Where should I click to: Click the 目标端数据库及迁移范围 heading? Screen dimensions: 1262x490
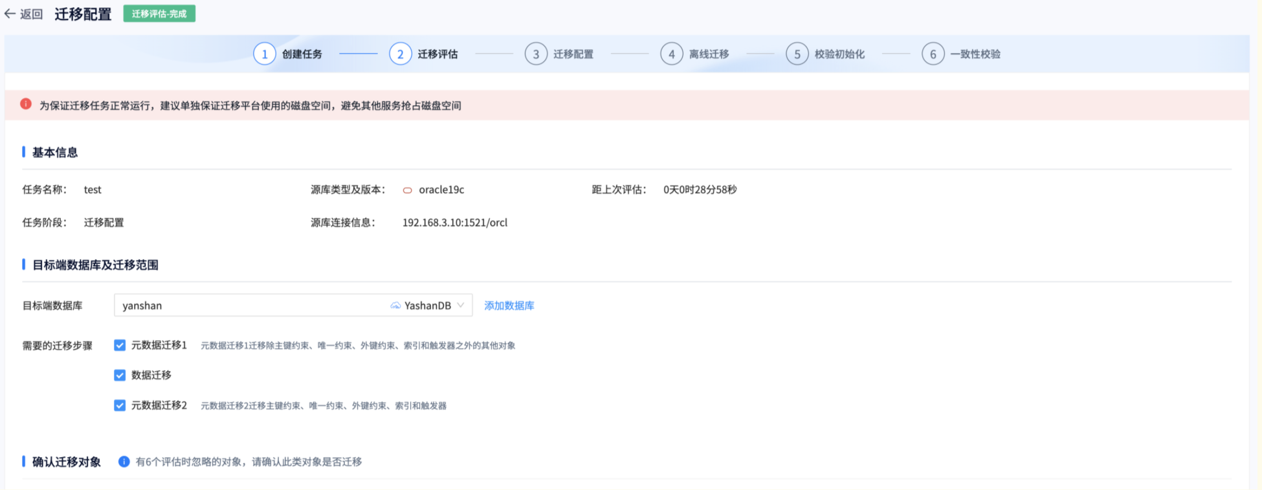95,265
